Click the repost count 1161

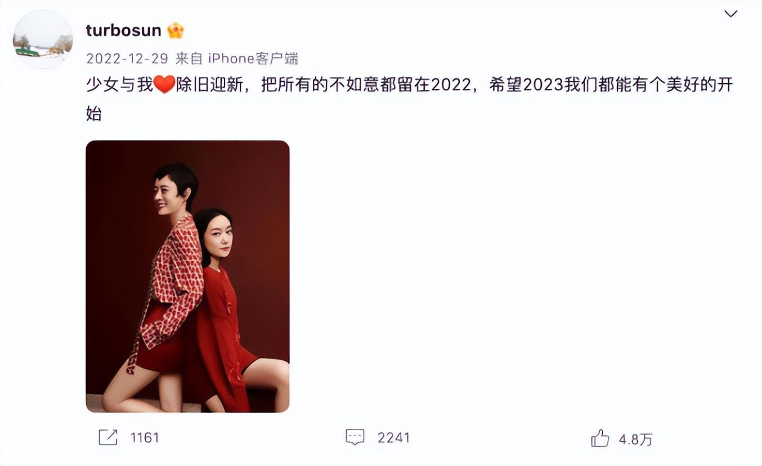[x=145, y=437]
